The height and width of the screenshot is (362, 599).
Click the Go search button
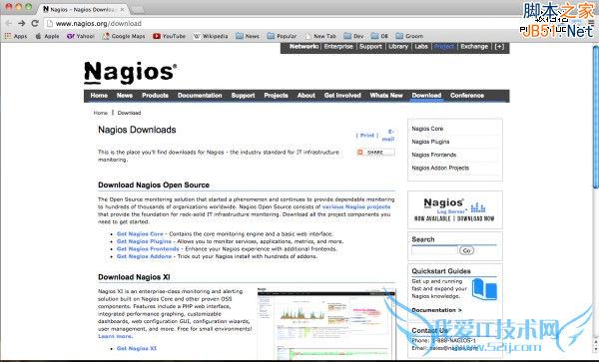pyautogui.click(x=466, y=250)
